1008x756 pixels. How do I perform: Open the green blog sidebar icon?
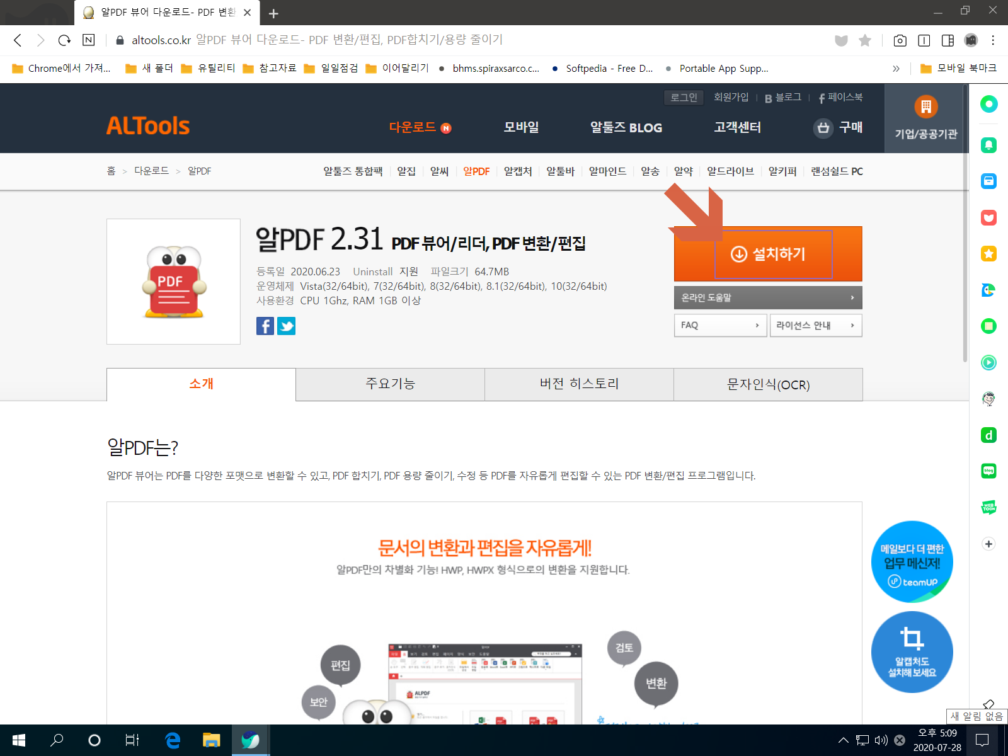click(988, 471)
